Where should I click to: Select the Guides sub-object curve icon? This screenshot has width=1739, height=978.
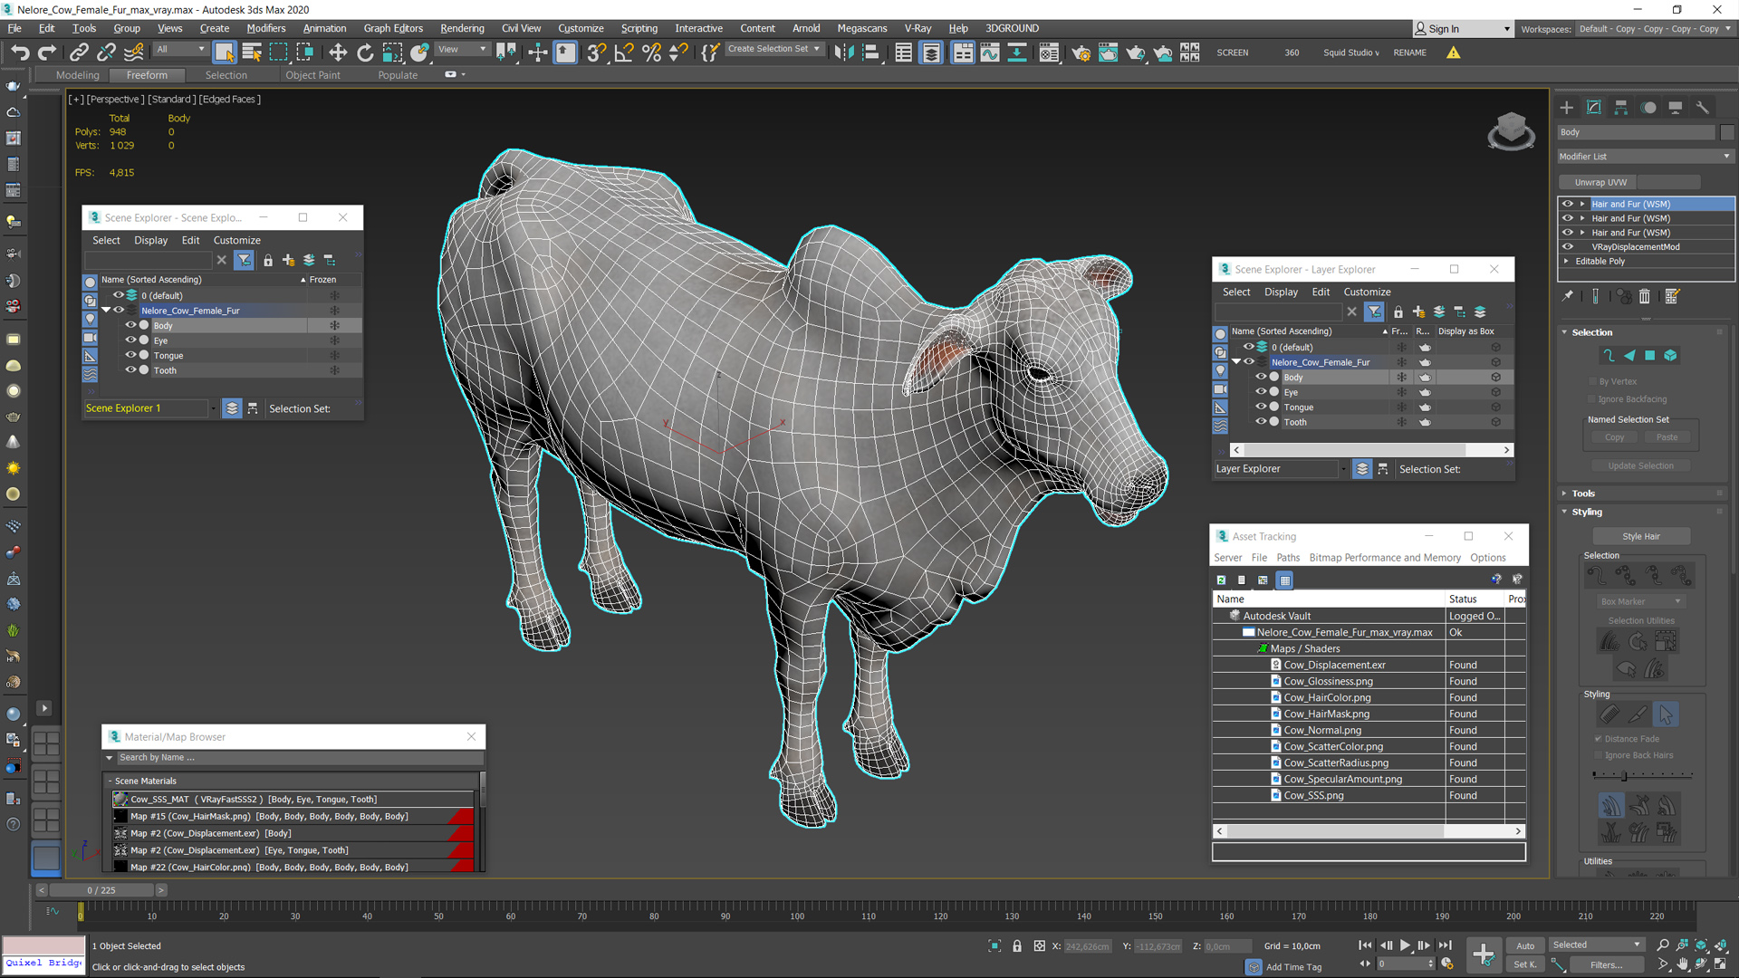[1609, 356]
